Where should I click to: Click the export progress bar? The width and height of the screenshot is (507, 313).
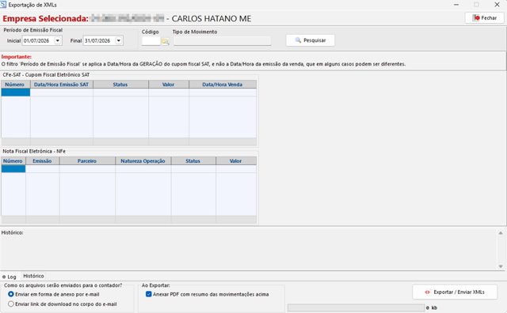(x=356, y=307)
